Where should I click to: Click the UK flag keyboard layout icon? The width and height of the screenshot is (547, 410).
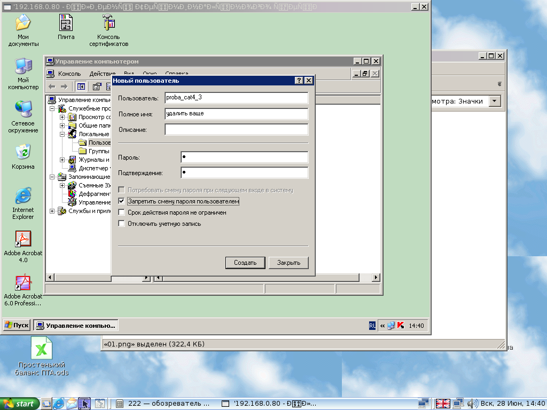(443, 404)
